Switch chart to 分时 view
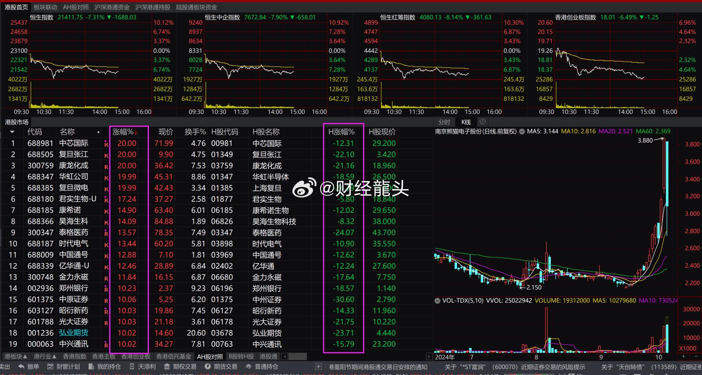This screenshot has height=375, width=702. (x=444, y=122)
